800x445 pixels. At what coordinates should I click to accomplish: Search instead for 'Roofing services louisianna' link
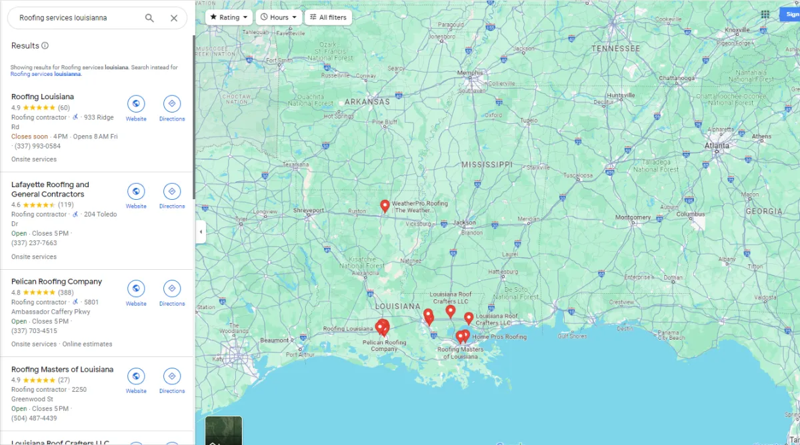45,74
